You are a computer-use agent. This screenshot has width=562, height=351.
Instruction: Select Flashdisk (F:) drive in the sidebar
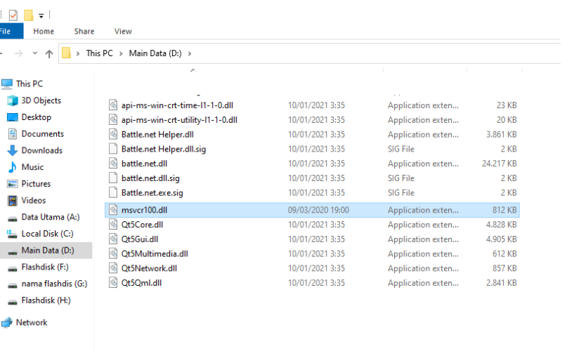pyautogui.click(x=45, y=267)
